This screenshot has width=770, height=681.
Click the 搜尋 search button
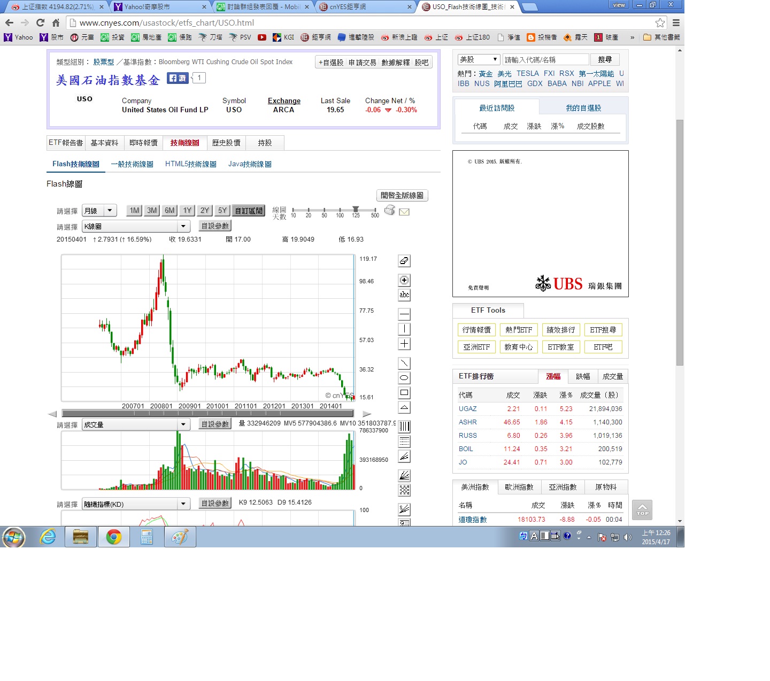(x=605, y=59)
